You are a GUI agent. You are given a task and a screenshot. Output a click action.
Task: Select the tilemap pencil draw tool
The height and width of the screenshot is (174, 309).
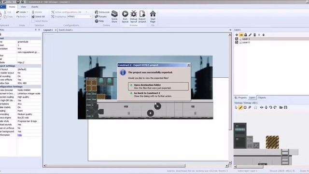(x=240, y=107)
